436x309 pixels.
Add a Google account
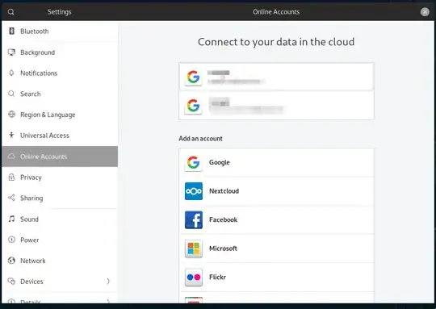(x=276, y=162)
